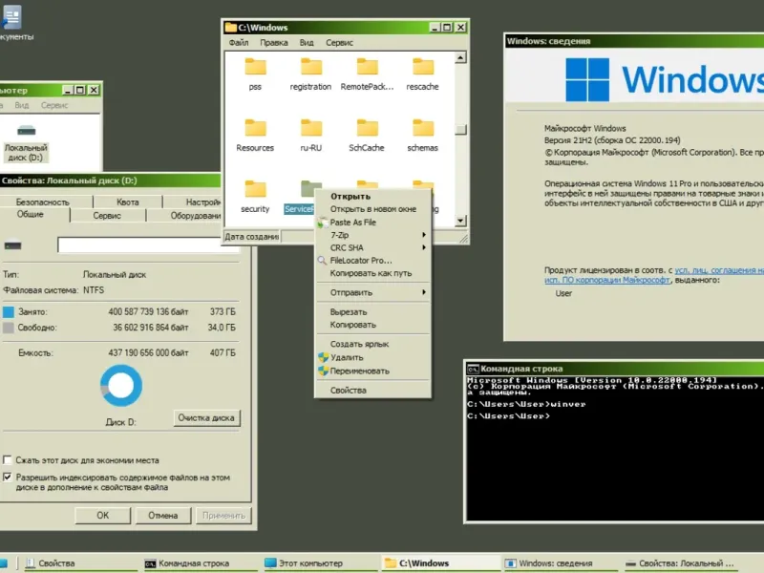Choose Копировать in context menu
This screenshot has height=573, width=764.
click(372, 325)
